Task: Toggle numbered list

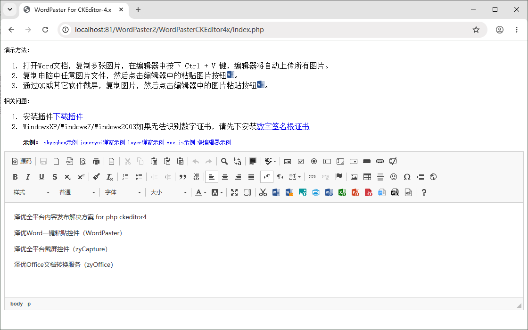Action: click(x=125, y=177)
